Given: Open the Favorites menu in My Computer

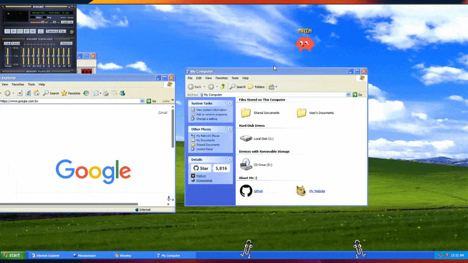Looking at the screenshot, I should click(222, 78).
